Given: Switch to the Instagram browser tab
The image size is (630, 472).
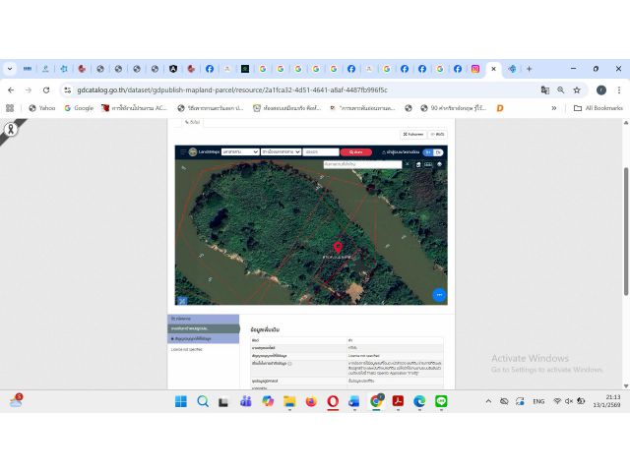Looking at the screenshot, I should (x=475, y=69).
